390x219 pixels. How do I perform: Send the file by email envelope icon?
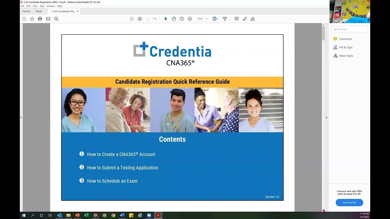click(48, 19)
